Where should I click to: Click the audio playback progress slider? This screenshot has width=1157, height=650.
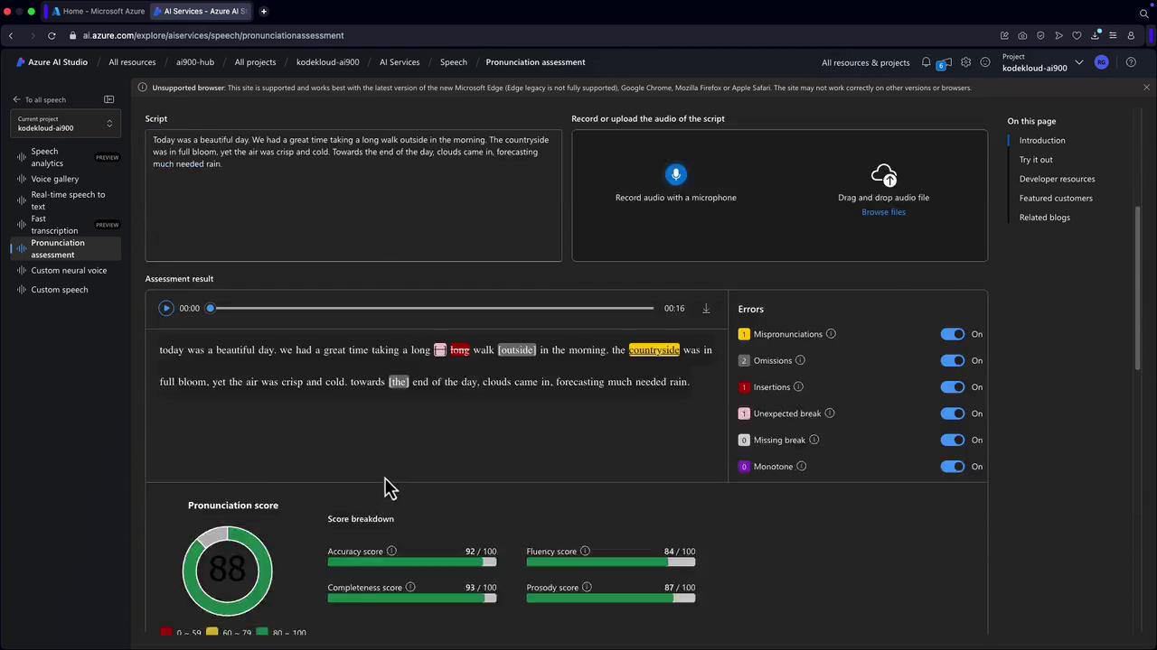point(432,309)
